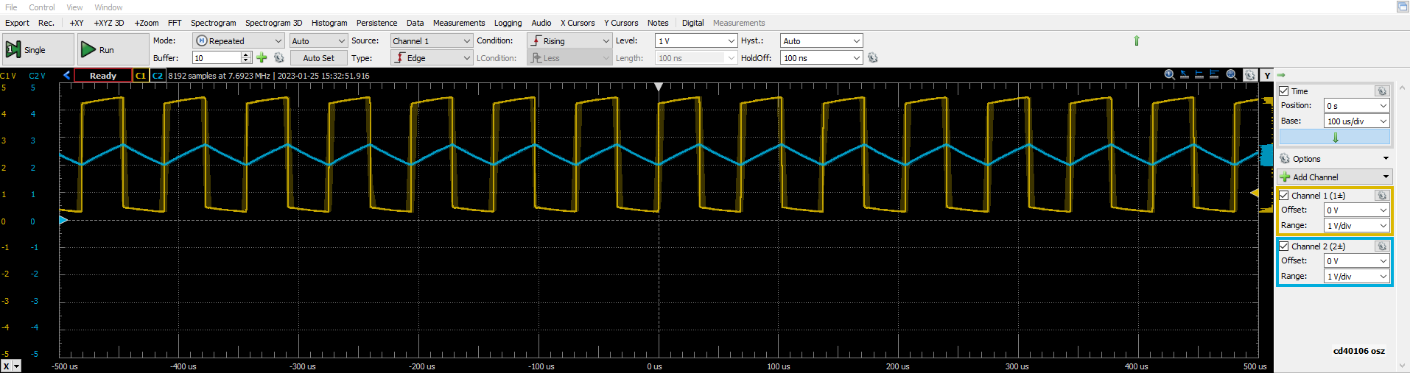This screenshot has height=373, width=1410.
Task: Open Time settings gear icon
Action: click(x=1382, y=91)
